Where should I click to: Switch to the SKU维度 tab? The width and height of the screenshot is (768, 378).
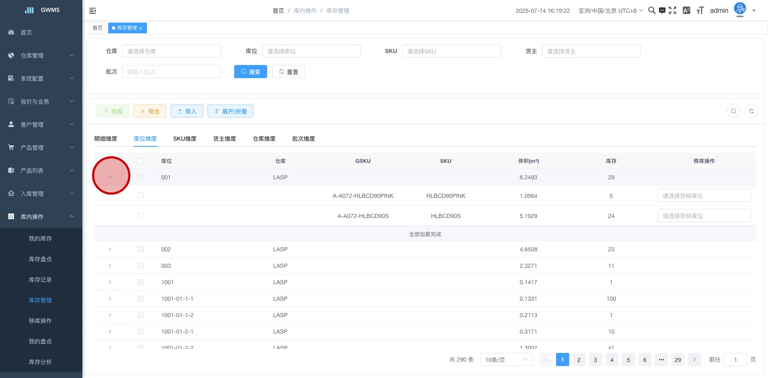(185, 139)
